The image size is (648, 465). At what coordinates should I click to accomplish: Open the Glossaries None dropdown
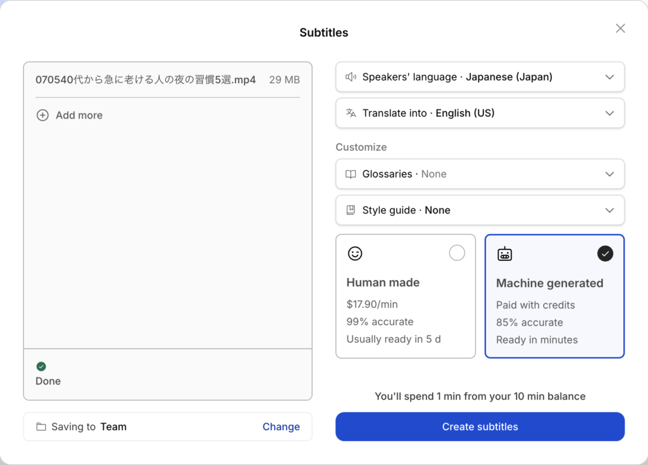[x=480, y=174]
